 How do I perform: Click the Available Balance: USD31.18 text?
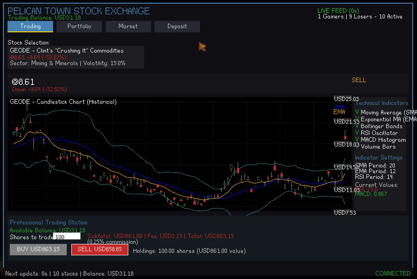click(48, 230)
